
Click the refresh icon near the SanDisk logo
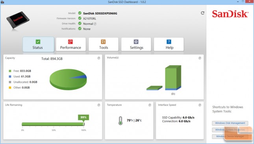[202, 13]
